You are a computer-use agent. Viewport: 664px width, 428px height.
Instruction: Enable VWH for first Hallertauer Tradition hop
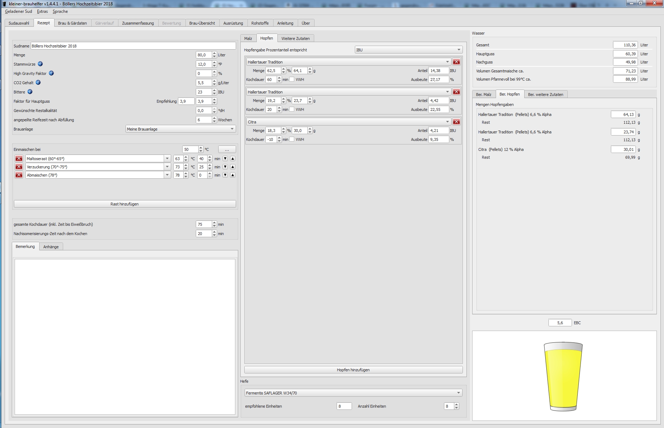click(292, 80)
